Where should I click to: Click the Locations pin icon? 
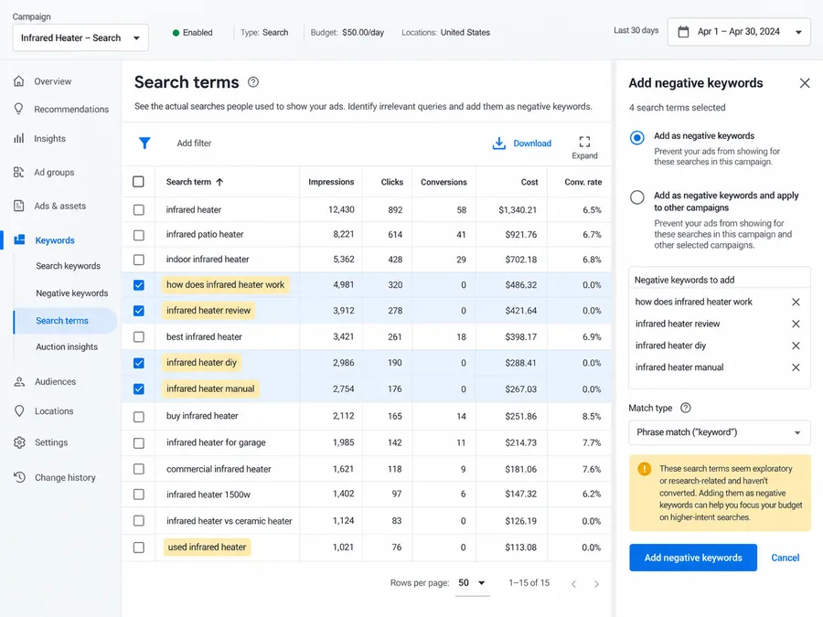click(19, 410)
